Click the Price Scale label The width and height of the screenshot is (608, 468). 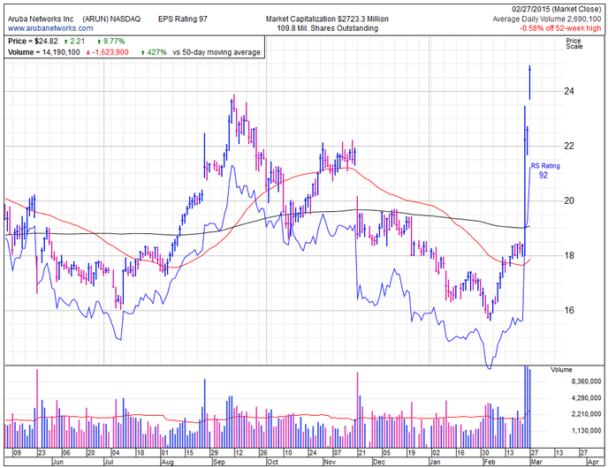pyautogui.click(x=574, y=44)
